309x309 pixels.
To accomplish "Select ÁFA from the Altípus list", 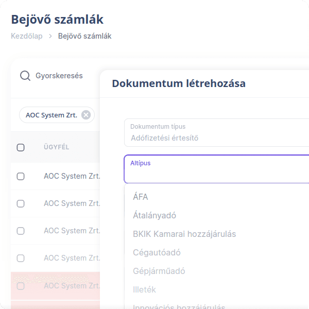I will click(x=141, y=197).
